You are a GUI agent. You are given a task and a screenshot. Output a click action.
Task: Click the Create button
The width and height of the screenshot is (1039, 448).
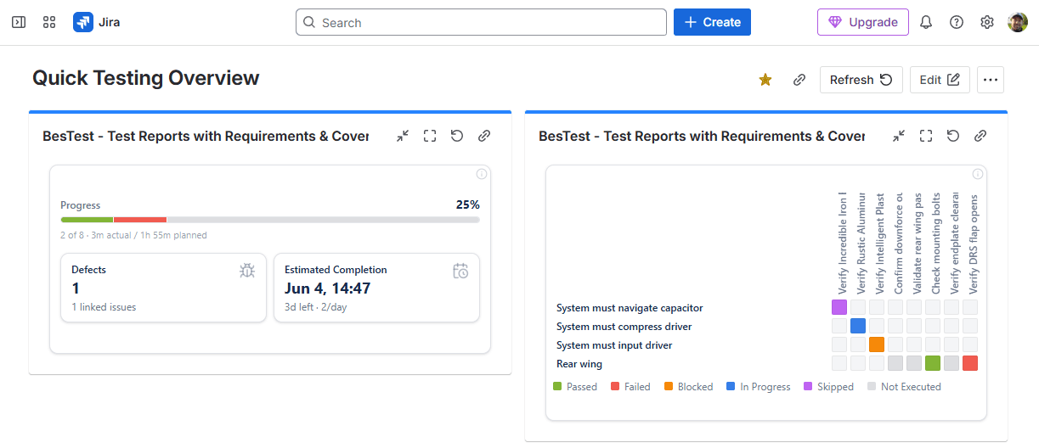712,22
